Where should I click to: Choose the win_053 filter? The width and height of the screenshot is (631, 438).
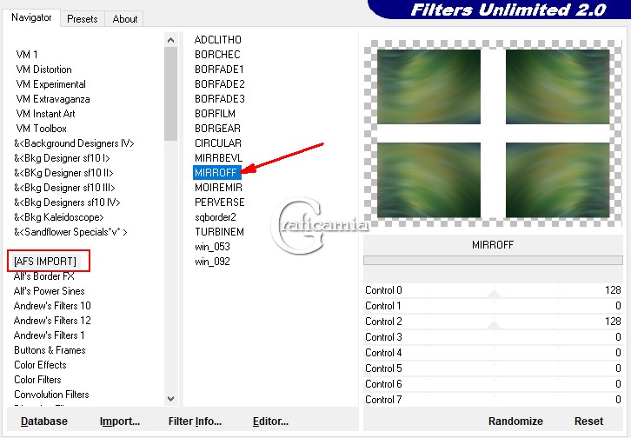212,247
